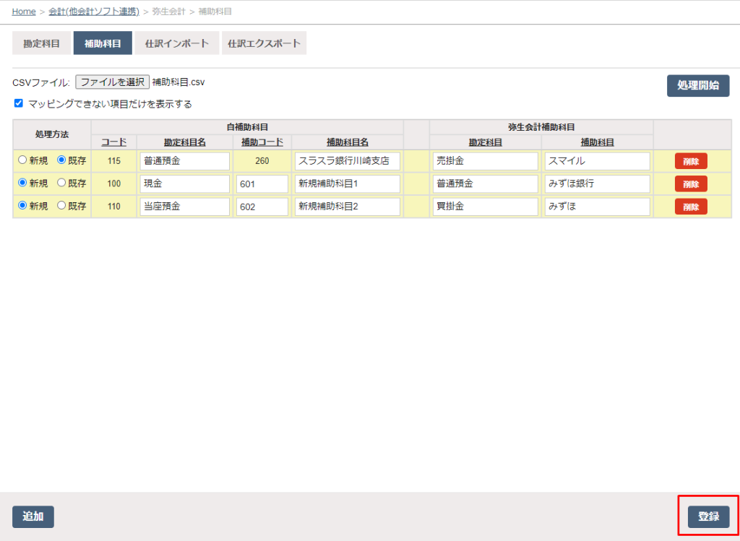Sort by 勘定科目名 column header
Viewport: 740px width, 541px height.
(184, 142)
